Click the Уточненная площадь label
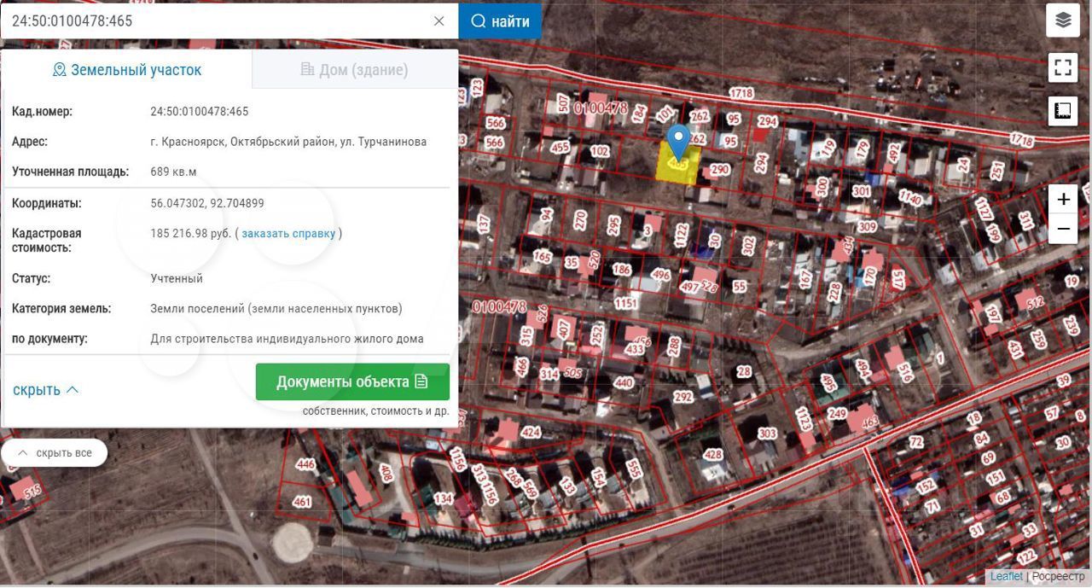1092x588 pixels. (x=70, y=172)
